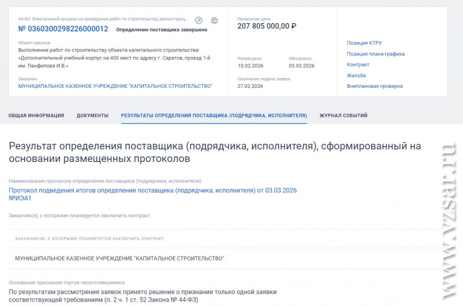
Task: Click the Определение поставщика завершено status
Action: pyautogui.click(x=162, y=29)
